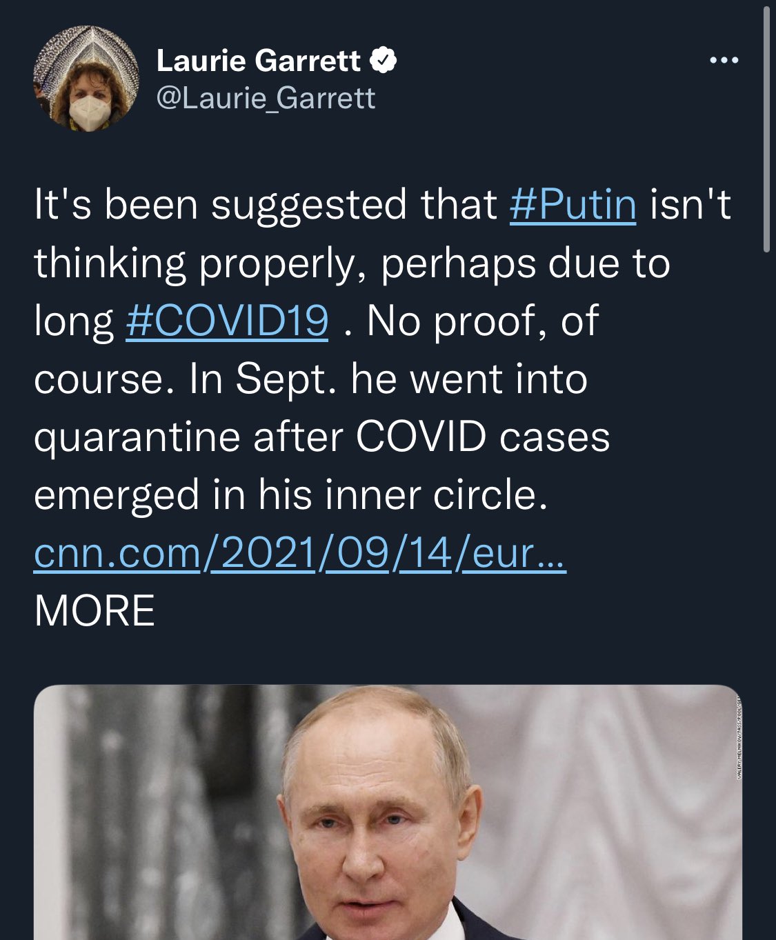
Task: Open the #Putin hashtag
Action: (x=573, y=205)
